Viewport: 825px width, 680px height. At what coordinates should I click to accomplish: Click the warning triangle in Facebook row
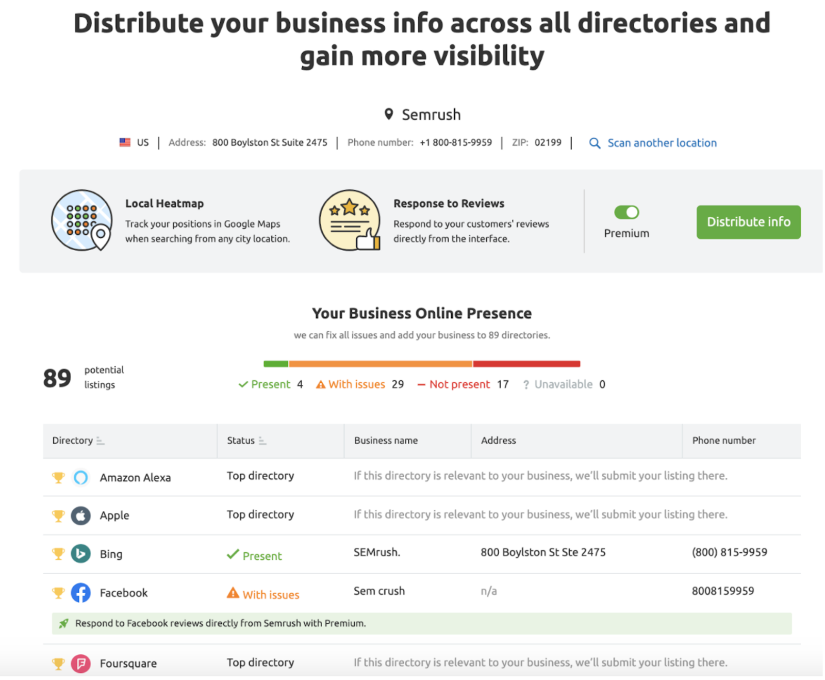click(x=233, y=593)
